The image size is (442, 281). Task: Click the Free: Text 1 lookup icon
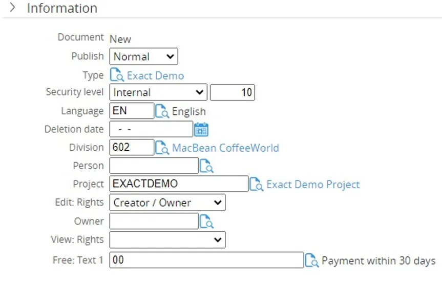click(x=312, y=260)
